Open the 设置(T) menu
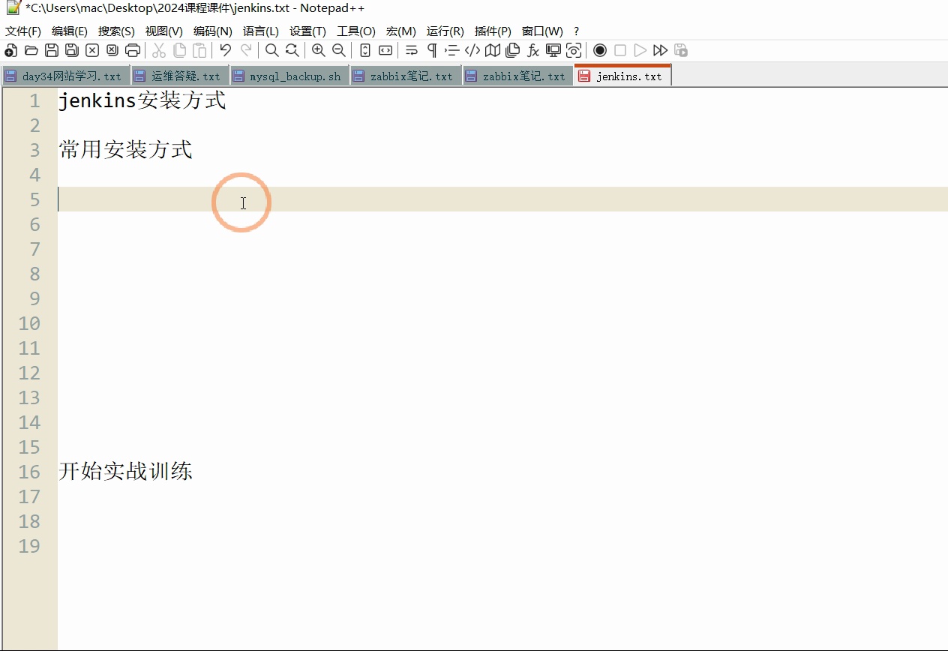Screen dimensions: 948x651 (x=307, y=31)
